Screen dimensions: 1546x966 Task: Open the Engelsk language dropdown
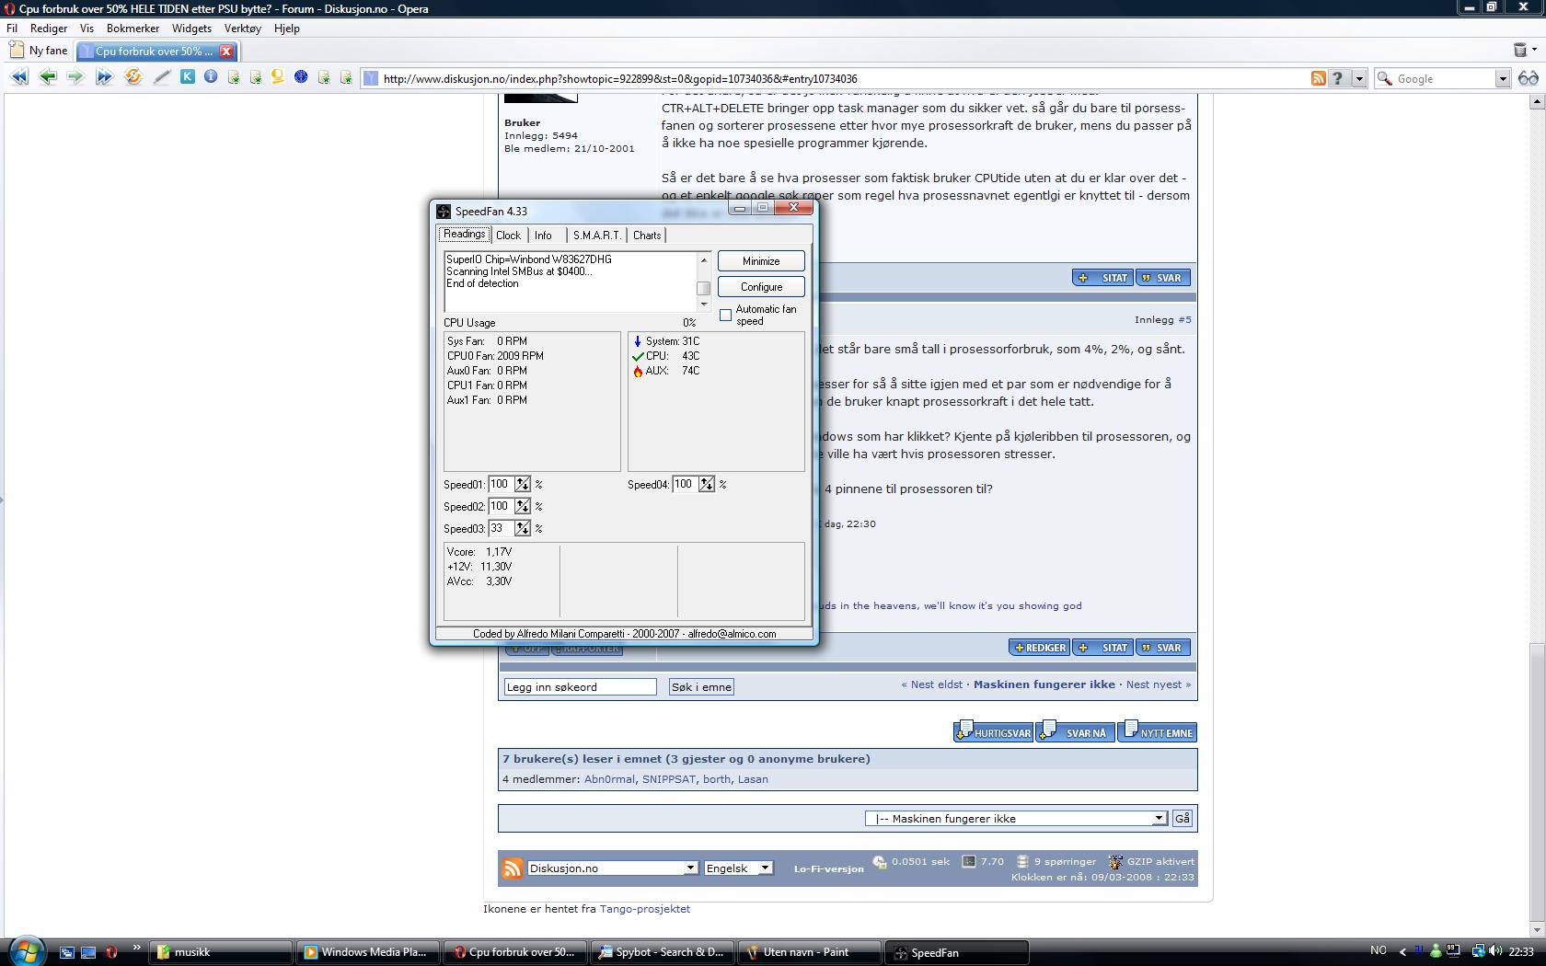(x=764, y=868)
